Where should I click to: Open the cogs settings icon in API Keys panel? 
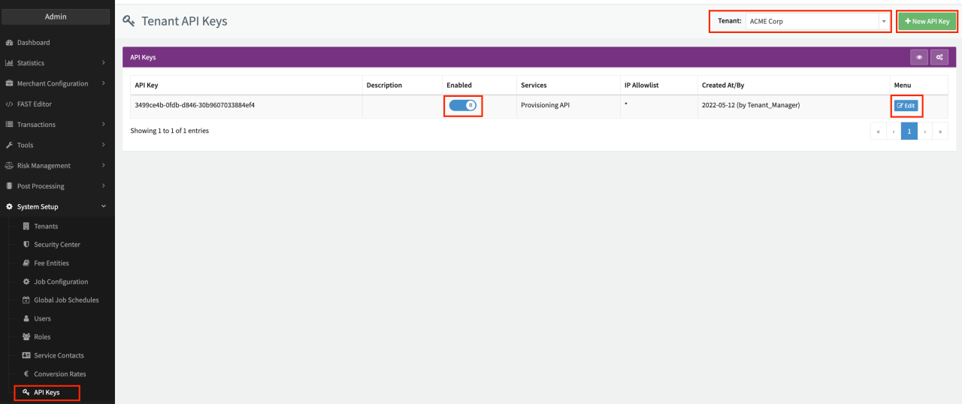939,57
